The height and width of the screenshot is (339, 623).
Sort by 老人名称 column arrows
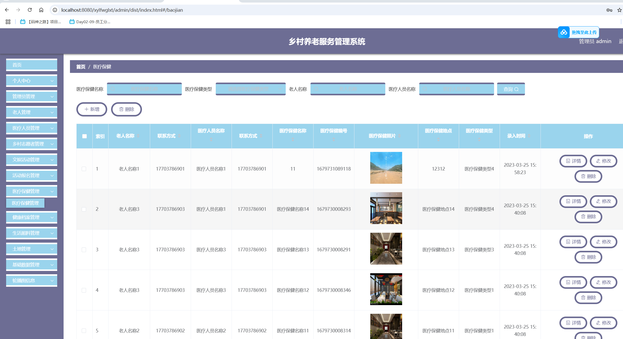click(x=138, y=136)
